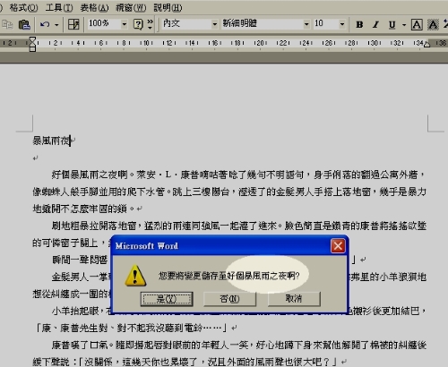Click the document title 暴風雨夜
This screenshot has height=367, width=448.
(x=51, y=141)
